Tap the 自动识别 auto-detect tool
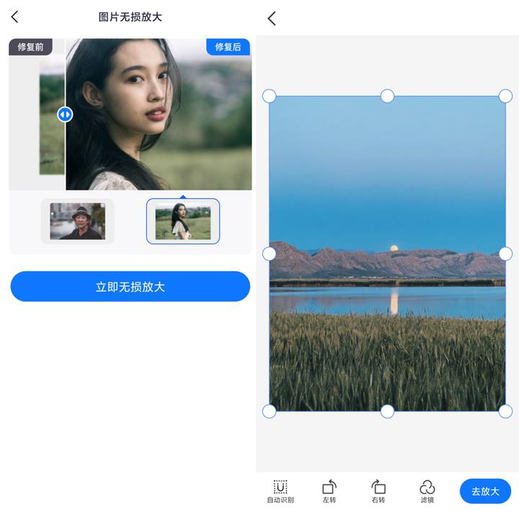The image size is (519, 511). pyautogui.click(x=280, y=492)
